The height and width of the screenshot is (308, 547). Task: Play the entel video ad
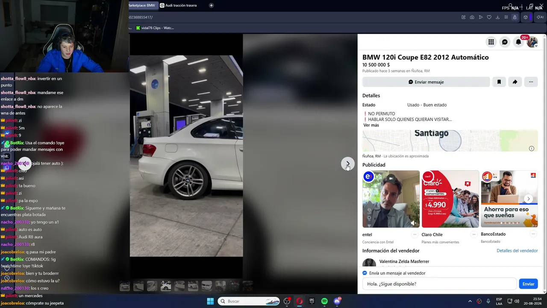click(391, 199)
